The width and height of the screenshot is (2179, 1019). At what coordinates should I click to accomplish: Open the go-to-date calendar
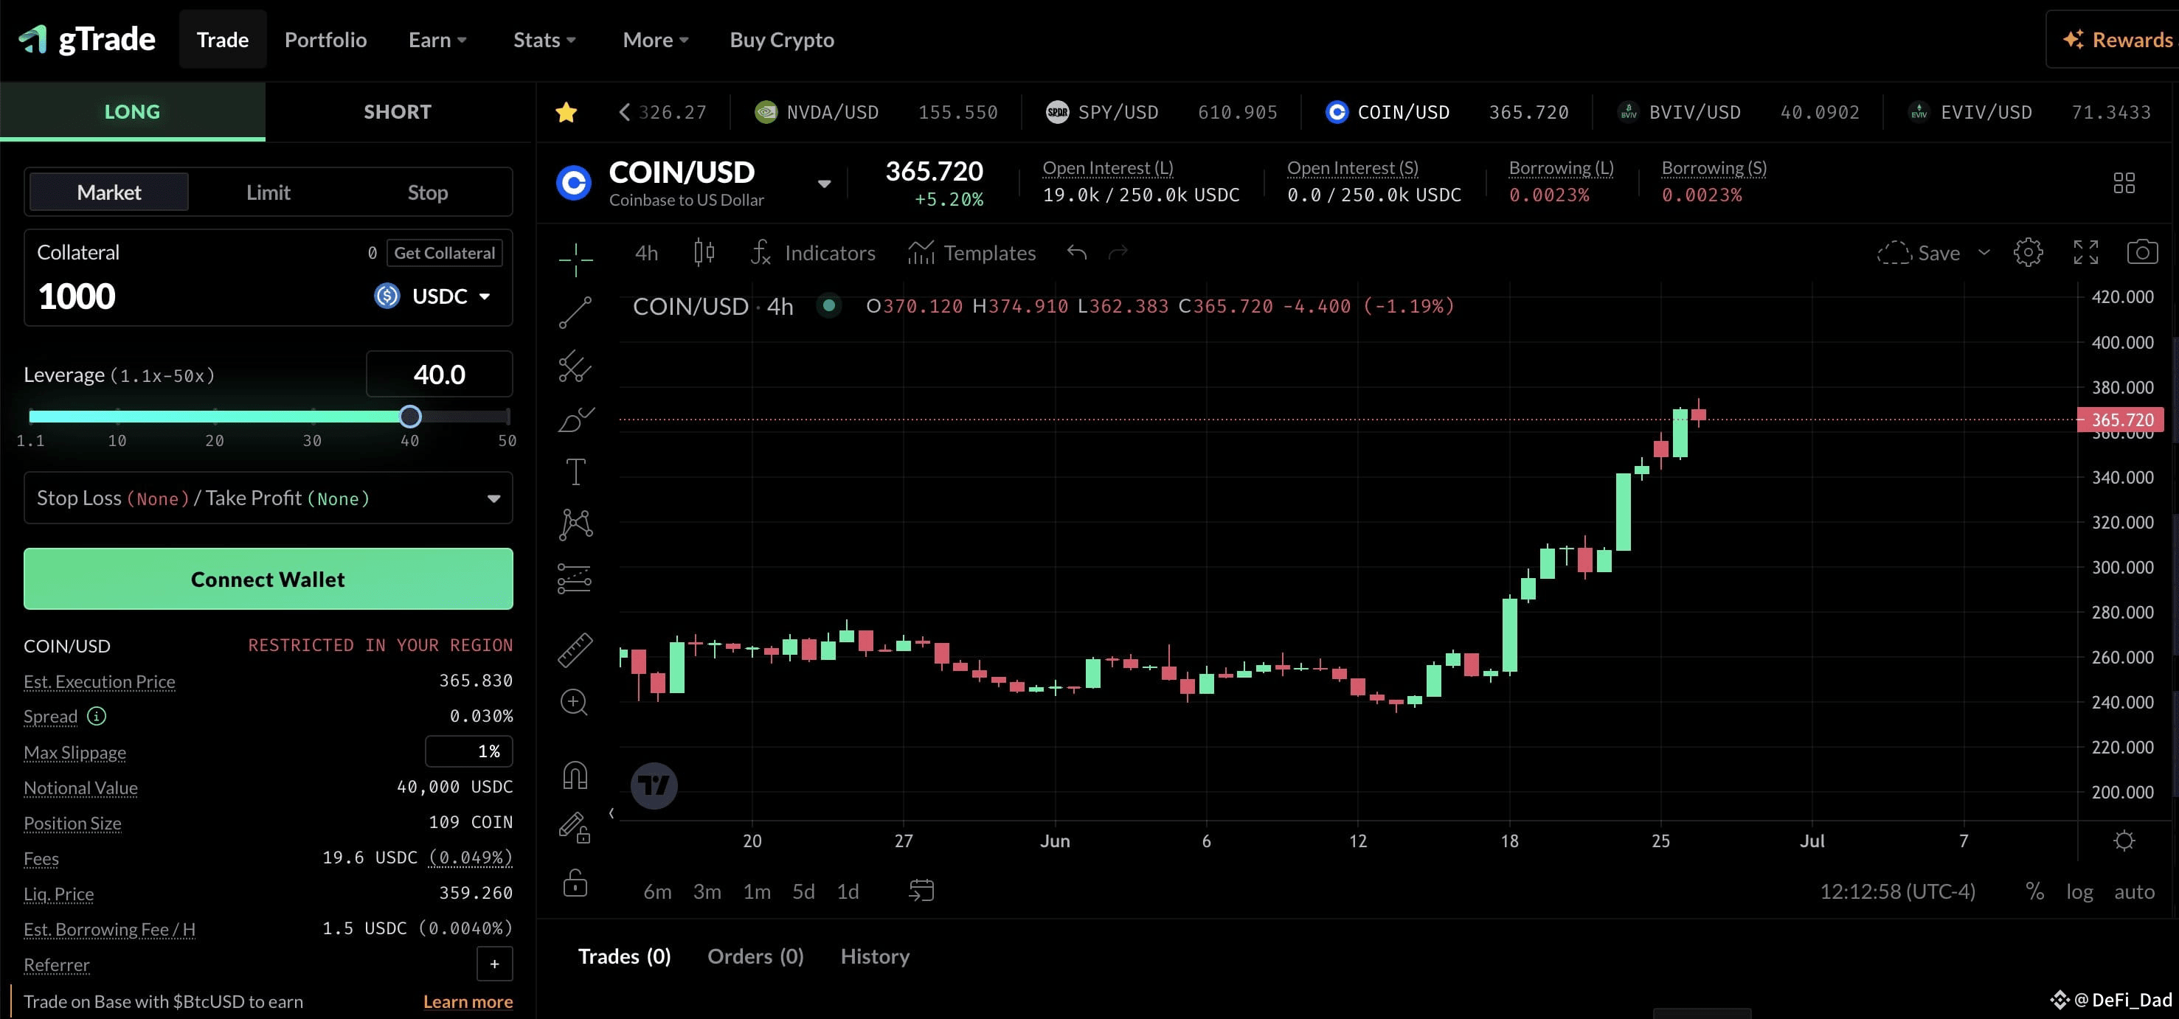point(921,891)
